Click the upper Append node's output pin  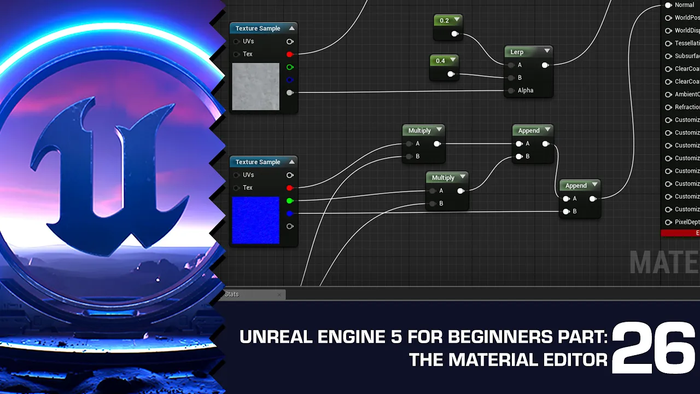(546, 144)
